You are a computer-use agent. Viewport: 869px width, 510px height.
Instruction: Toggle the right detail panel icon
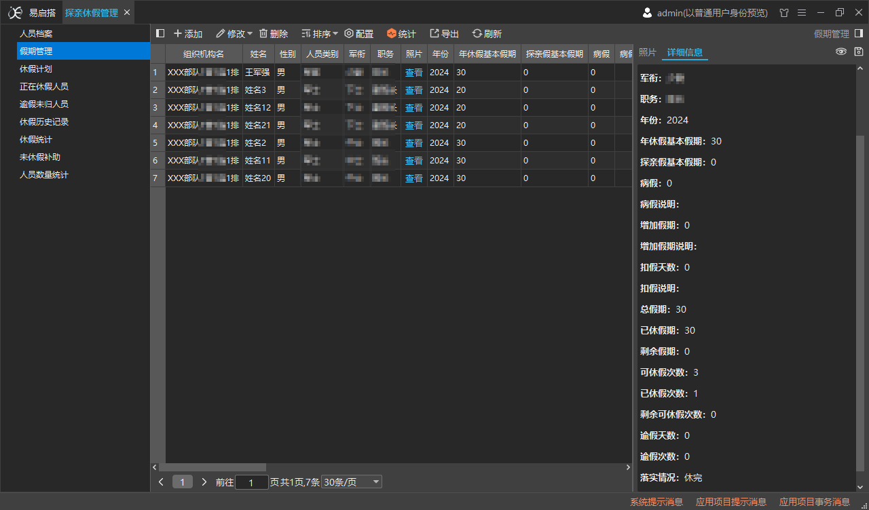[x=859, y=33]
